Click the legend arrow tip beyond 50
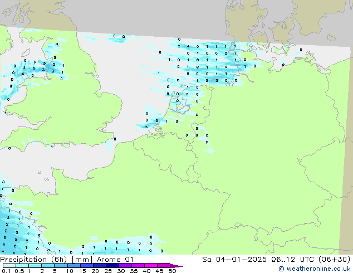The image size is (353, 273). 176,266
